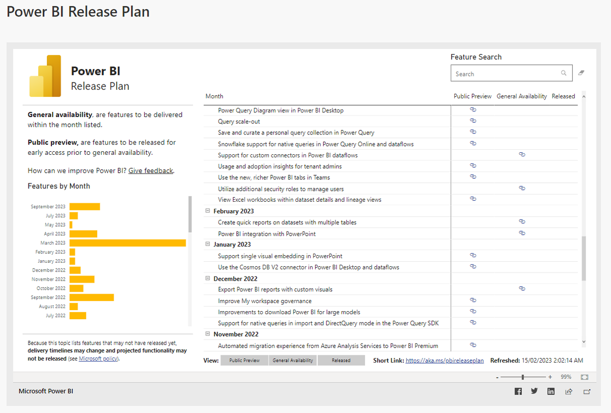Screen dimensions: 611x413
Task: Open the Share report icon
Action: [x=568, y=391]
